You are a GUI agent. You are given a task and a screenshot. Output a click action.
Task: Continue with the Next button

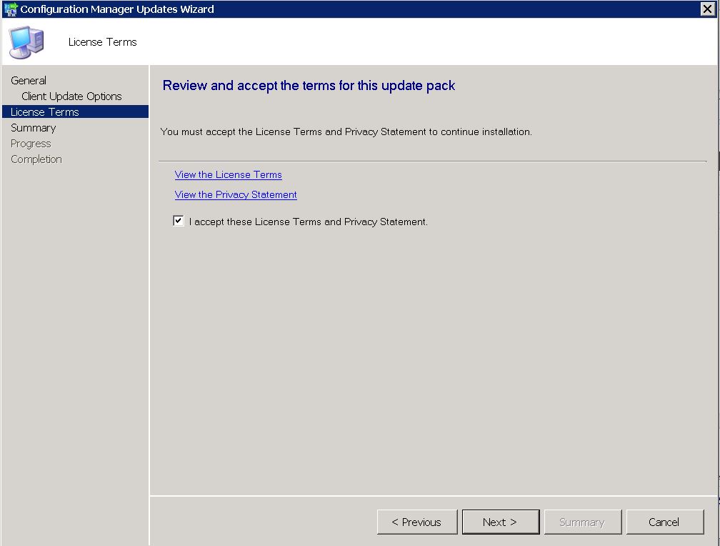tap(501, 522)
